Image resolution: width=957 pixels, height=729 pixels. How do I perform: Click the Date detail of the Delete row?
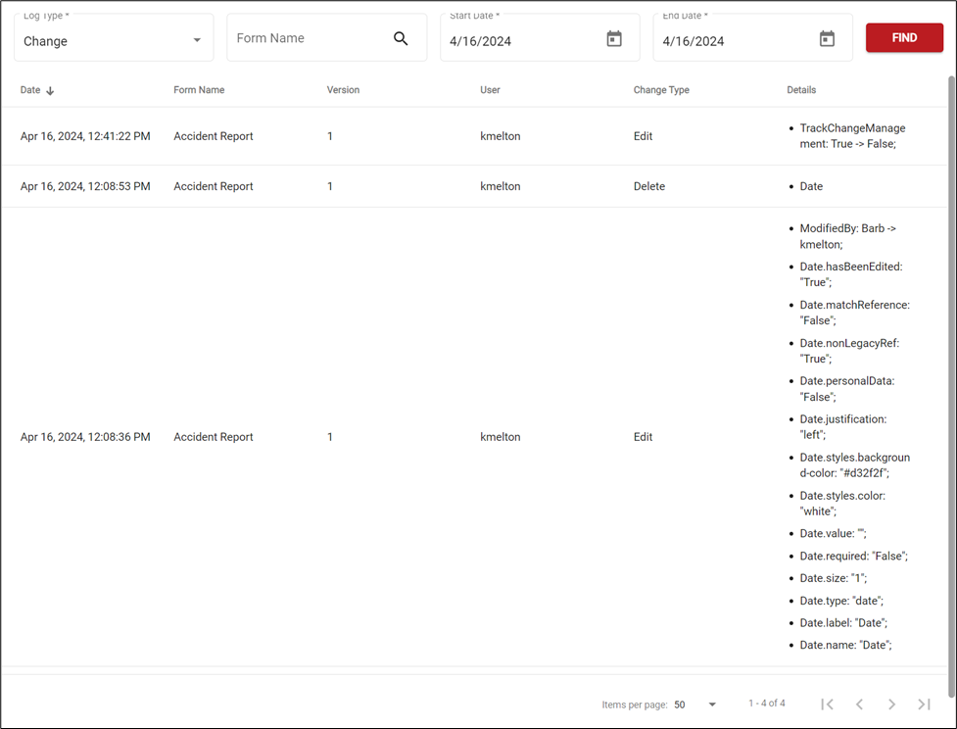(x=811, y=186)
